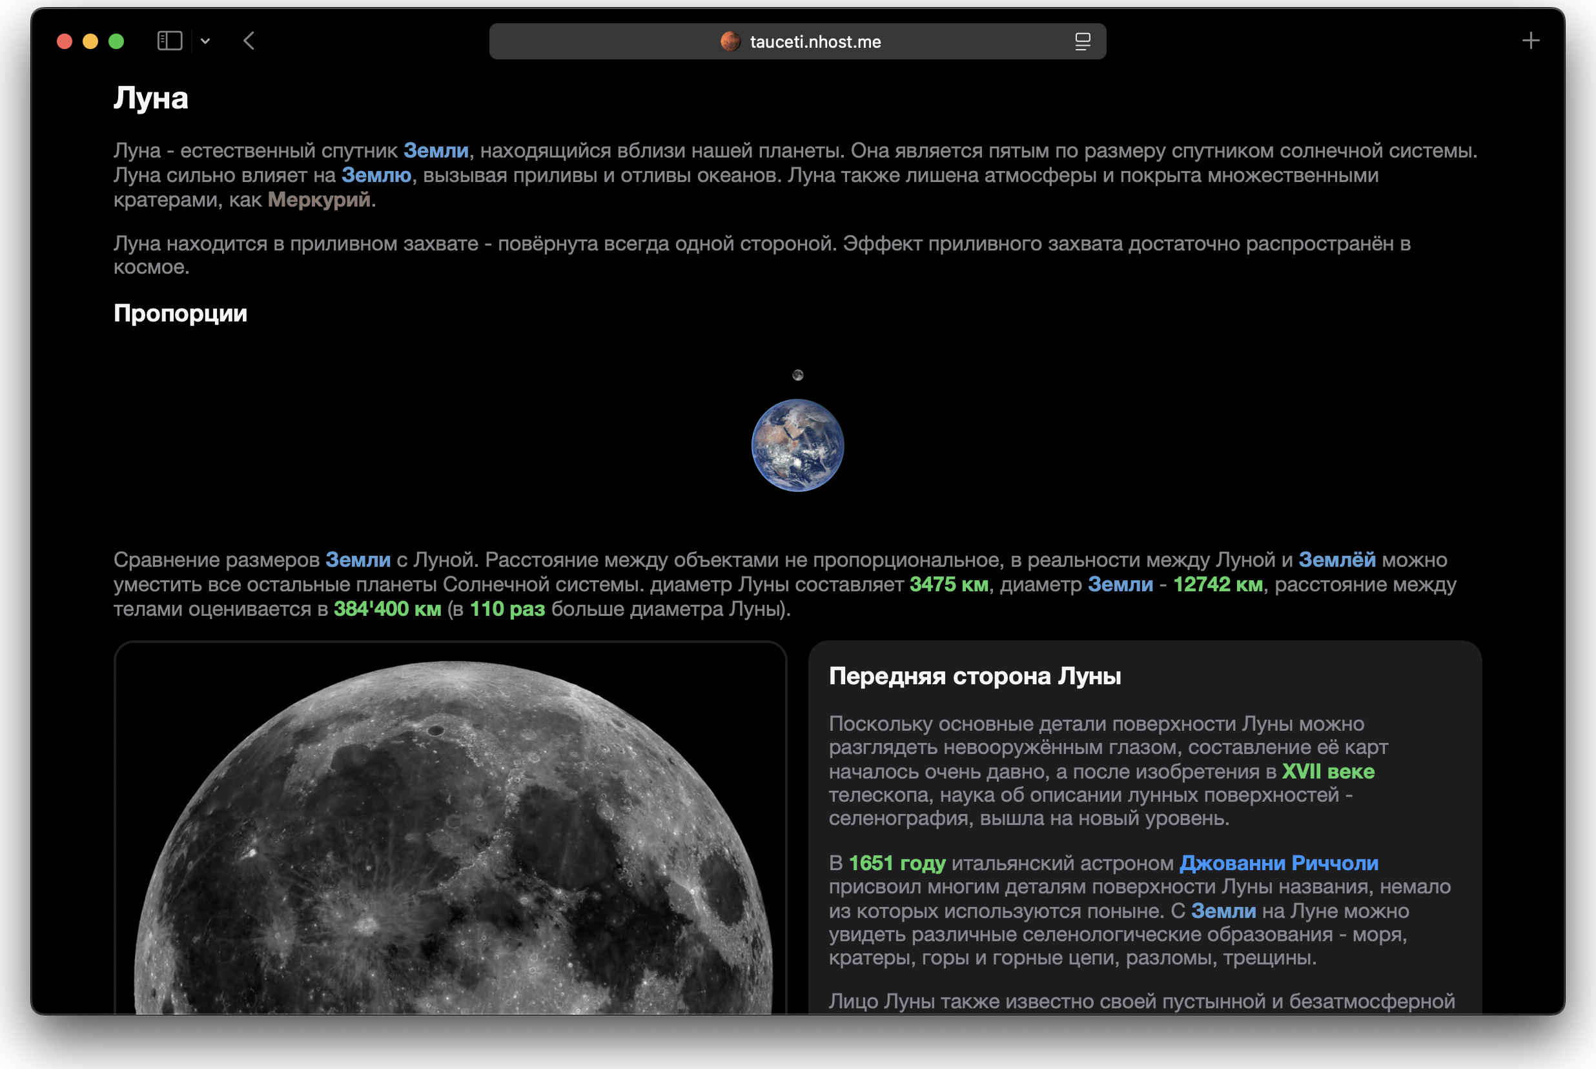Screen dimensions: 1596x1069
Task: Open the Меркурий link
Action: click(319, 199)
